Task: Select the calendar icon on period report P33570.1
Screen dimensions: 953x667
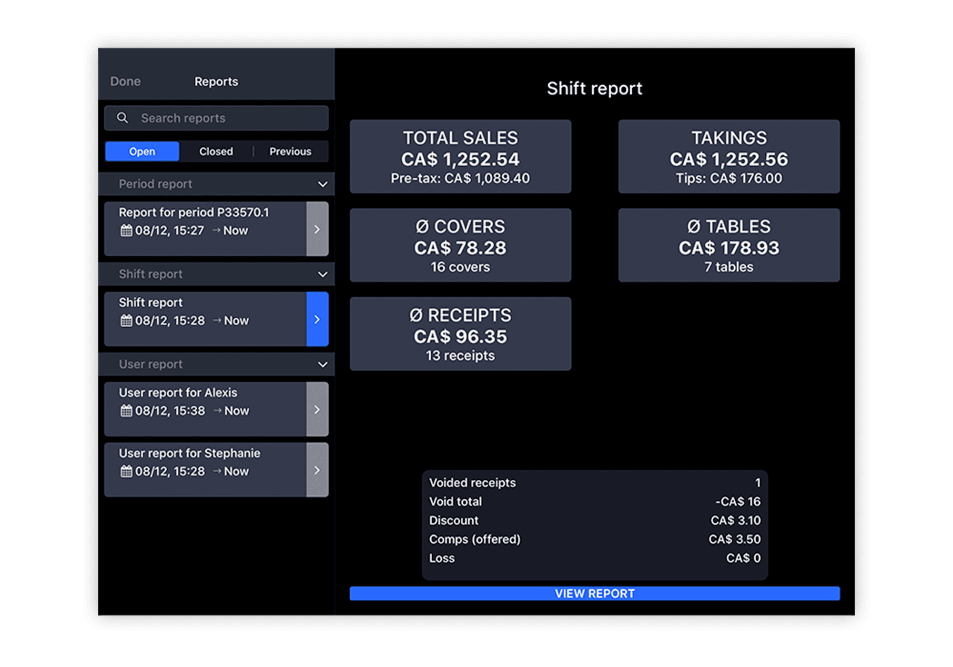Action: tap(126, 230)
